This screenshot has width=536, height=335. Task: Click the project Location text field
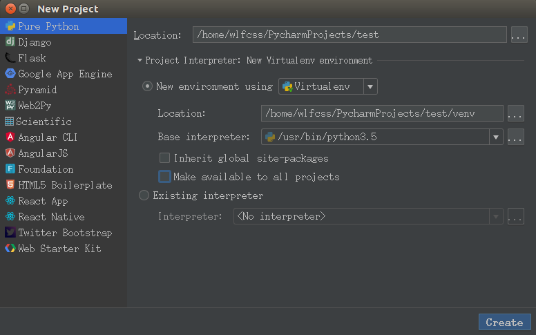(x=350, y=35)
